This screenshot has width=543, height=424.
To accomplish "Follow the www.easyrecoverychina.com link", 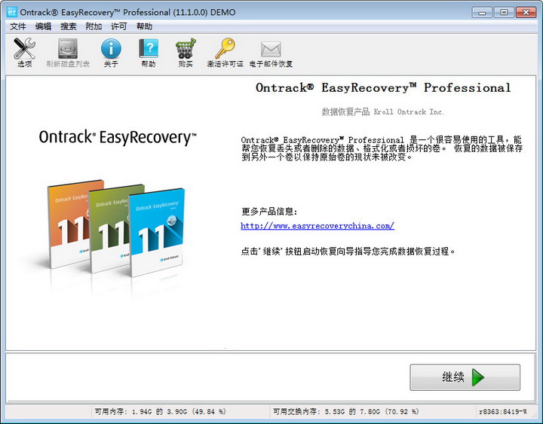I will click(318, 226).
